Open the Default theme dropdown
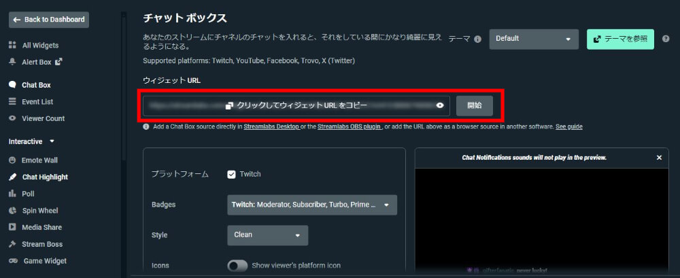The width and height of the screenshot is (680, 278). tap(534, 39)
